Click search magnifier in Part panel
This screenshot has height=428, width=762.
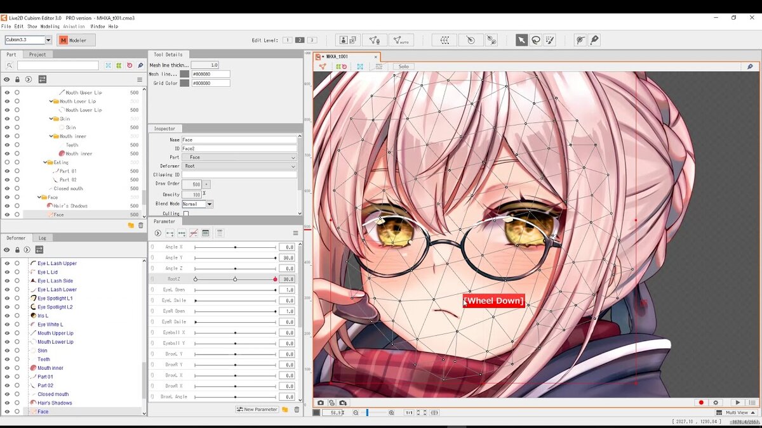(x=10, y=65)
